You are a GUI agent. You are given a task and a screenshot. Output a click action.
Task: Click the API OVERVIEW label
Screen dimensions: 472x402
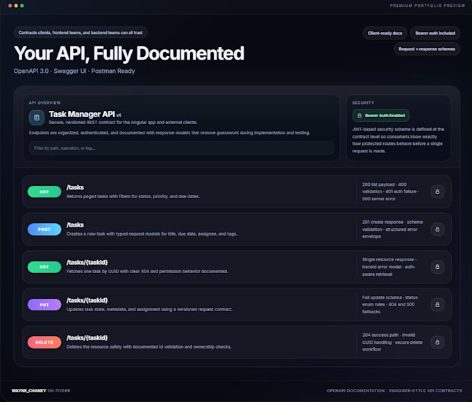click(x=44, y=103)
